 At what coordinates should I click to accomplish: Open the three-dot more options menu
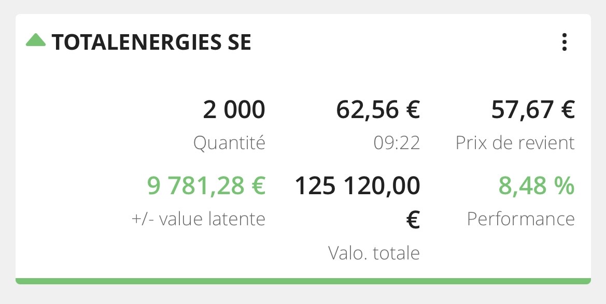(565, 42)
